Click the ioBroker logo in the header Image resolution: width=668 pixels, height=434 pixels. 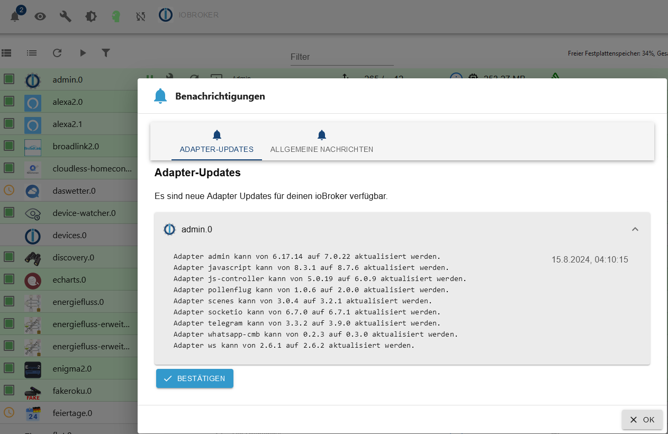coord(166,15)
